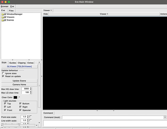Click the command output text area
Image resolution: width=167 pixels, height=129 pixels.
click(105, 123)
